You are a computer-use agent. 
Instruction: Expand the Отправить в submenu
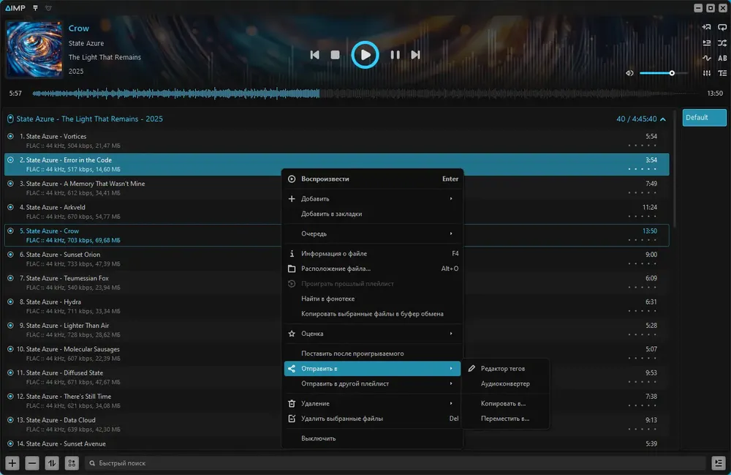coord(373,369)
